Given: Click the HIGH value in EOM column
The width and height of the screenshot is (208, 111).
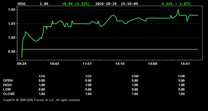Looking at the screenshot, I should pyautogui.click(x=181, y=85).
